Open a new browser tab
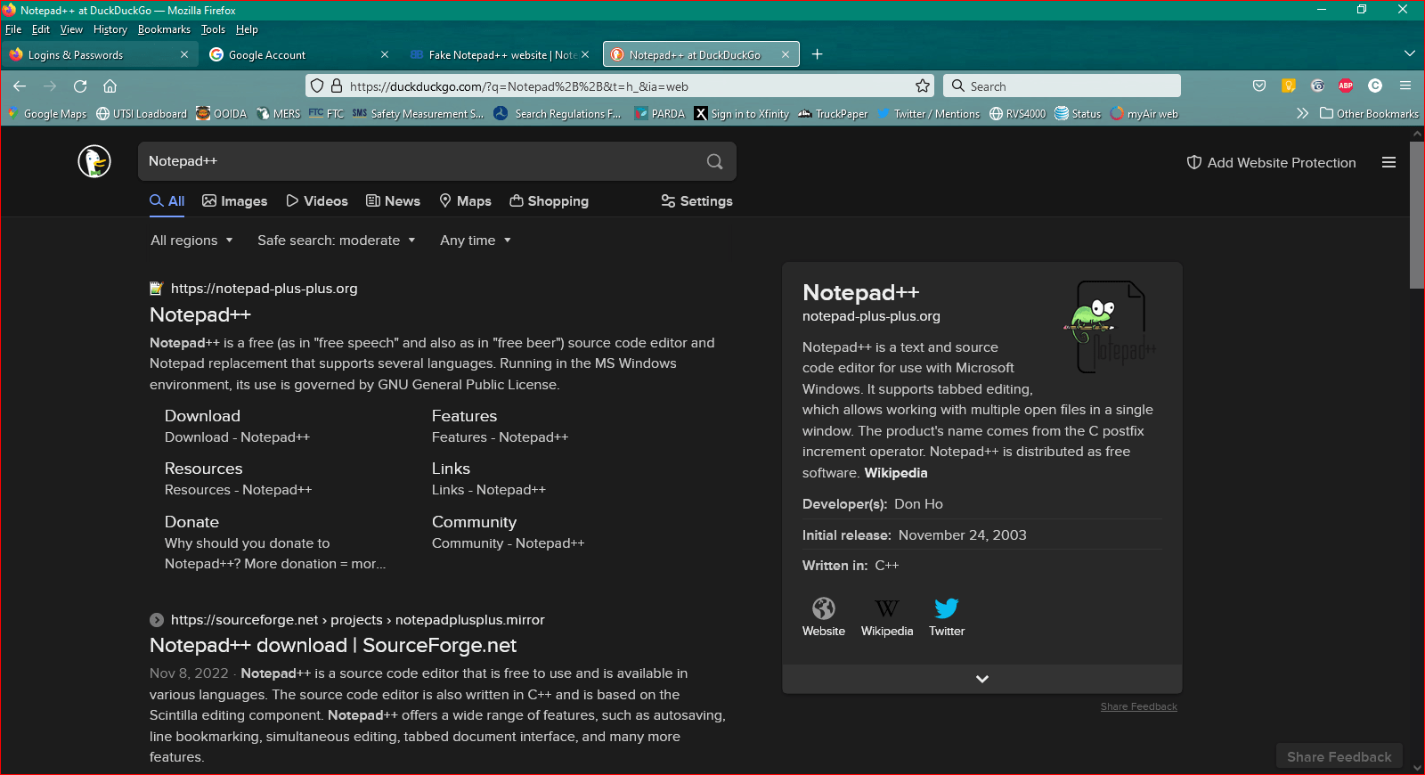 817,54
